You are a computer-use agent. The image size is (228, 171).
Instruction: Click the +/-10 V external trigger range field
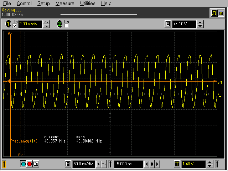(x=184, y=24)
